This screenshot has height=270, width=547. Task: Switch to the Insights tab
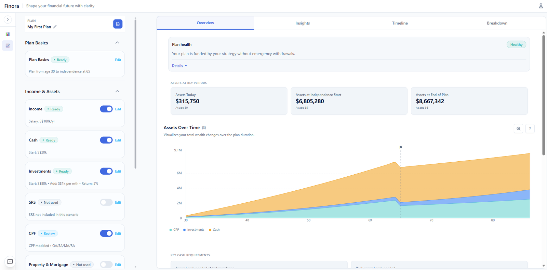click(303, 23)
